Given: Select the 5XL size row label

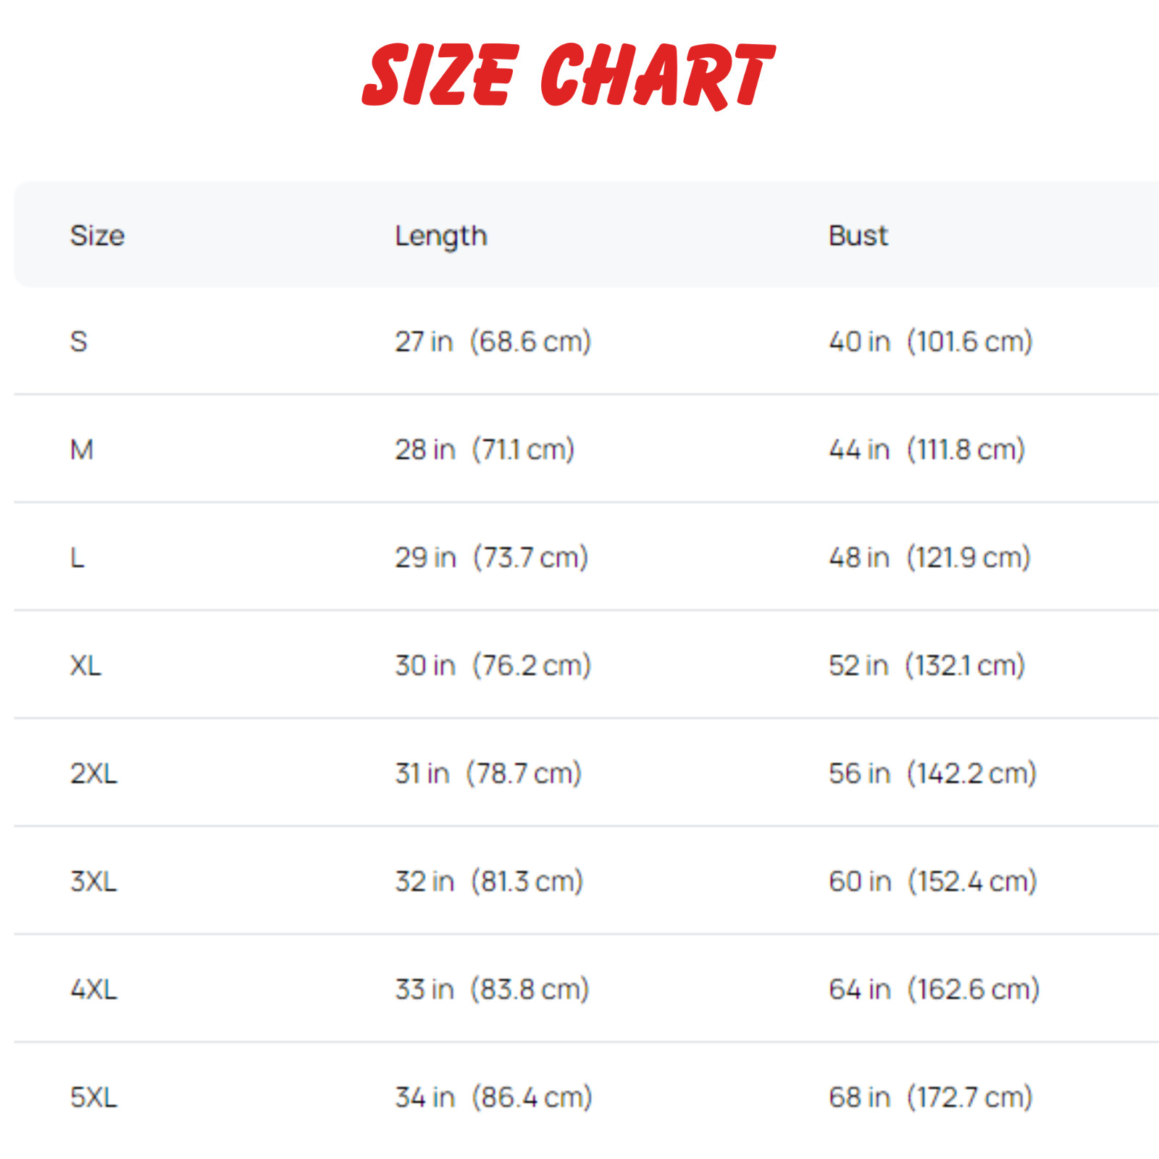Looking at the screenshot, I should tap(93, 1097).
